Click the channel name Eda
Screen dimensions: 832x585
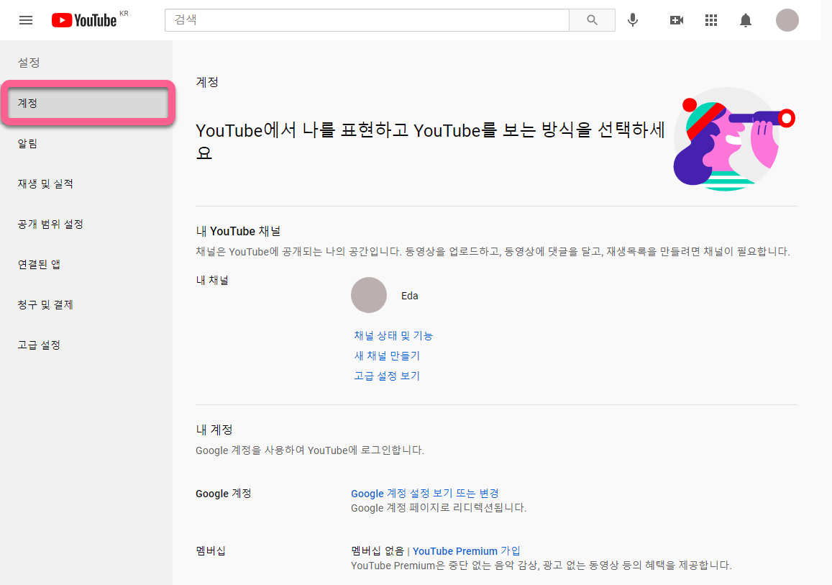tap(410, 296)
